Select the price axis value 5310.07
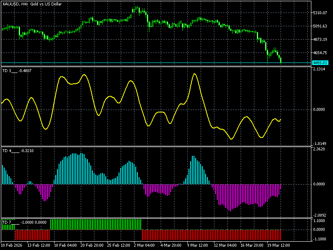Screen dimensions: 333x250 tap(320, 13)
